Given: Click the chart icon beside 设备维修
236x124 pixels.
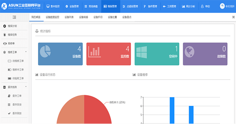Looking at the screenshot, I should (134, 75).
